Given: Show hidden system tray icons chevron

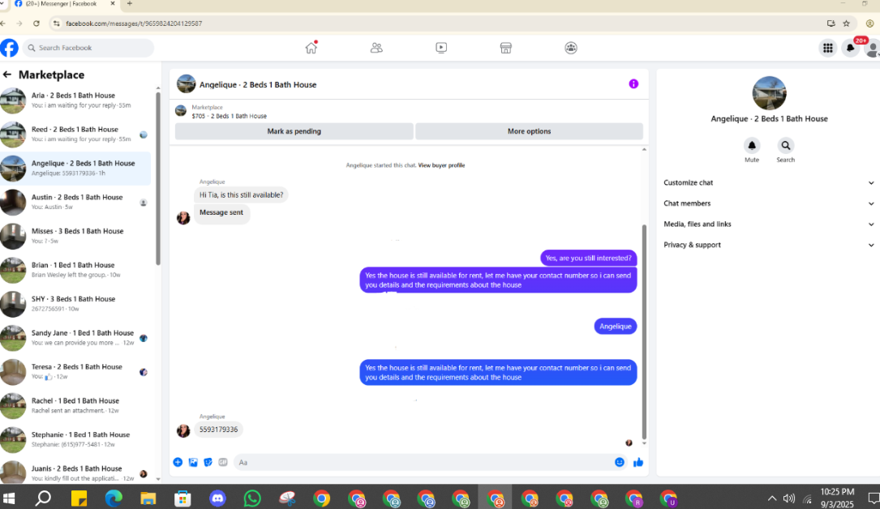Looking at the screenshot, I should pos(772,498).
